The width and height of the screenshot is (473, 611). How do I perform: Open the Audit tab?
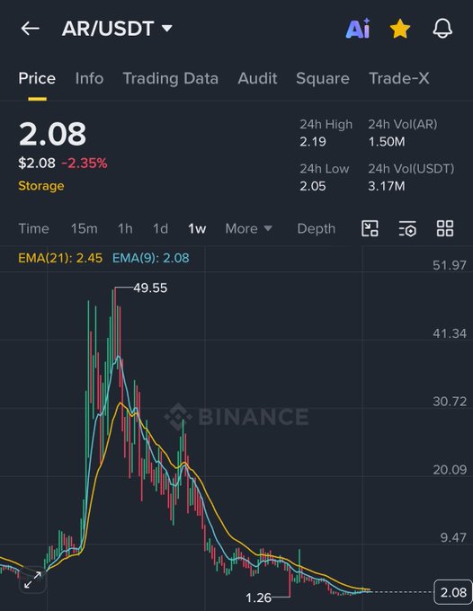click(x=258, y=78)
